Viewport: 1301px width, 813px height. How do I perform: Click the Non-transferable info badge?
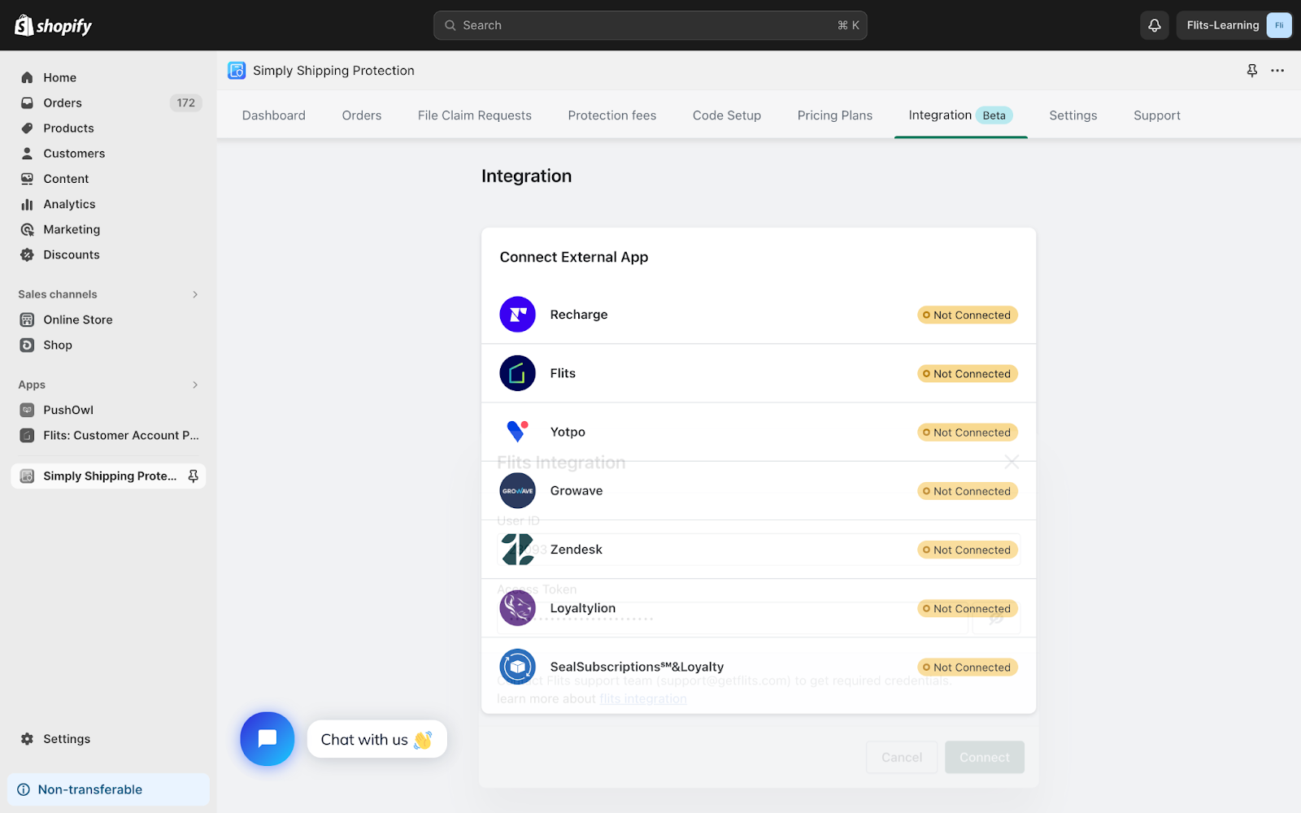point(108,789)
